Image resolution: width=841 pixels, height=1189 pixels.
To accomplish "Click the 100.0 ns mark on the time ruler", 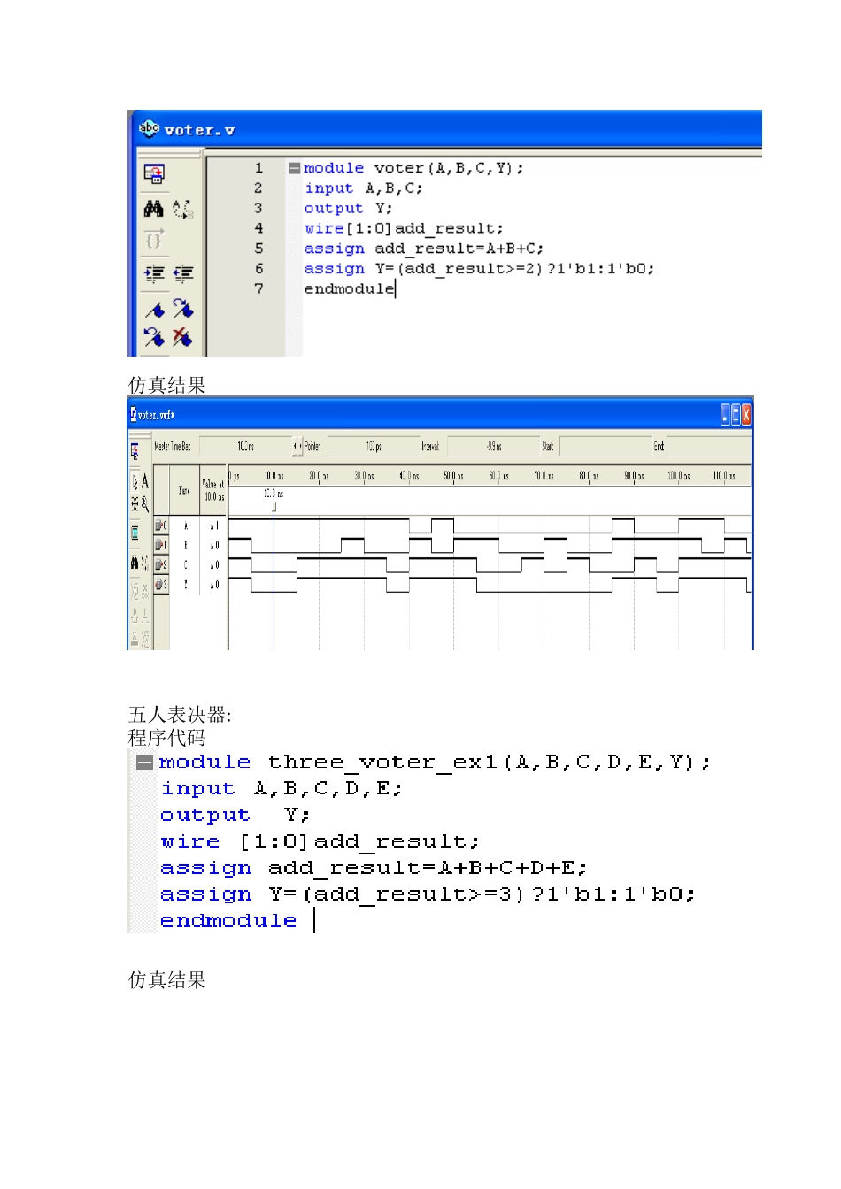I will point(679,476).
